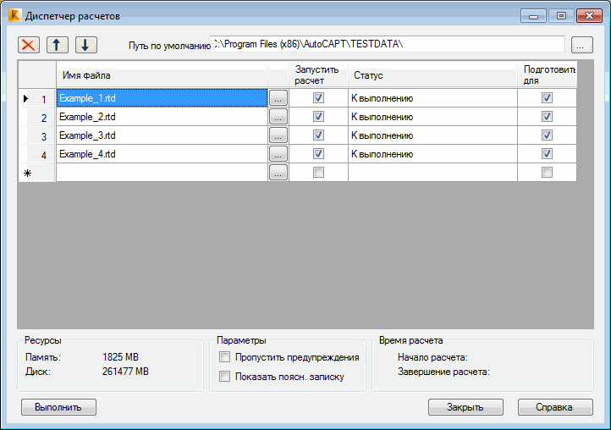Select row header number 2
This screenshot has width=611, height=430.
37,117
